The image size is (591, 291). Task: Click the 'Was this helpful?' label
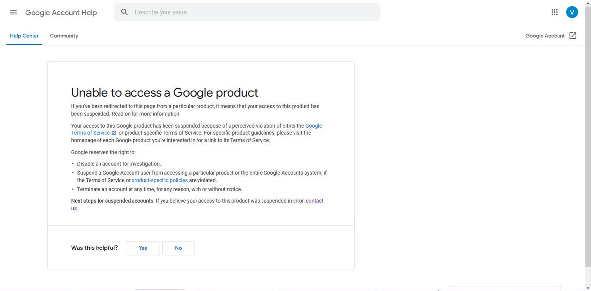pyautogui.click(x=95, y=248)
